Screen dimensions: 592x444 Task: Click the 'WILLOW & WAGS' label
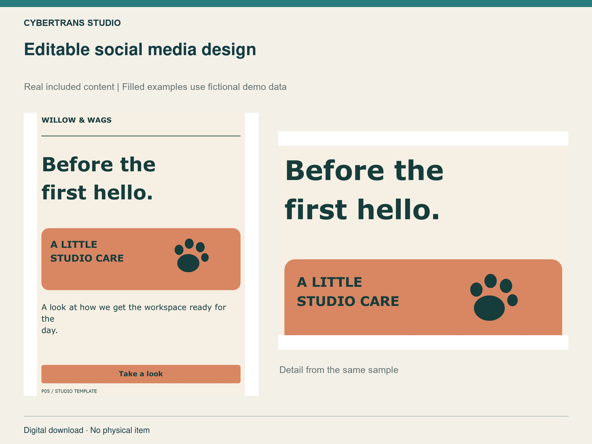coord(77,120)
